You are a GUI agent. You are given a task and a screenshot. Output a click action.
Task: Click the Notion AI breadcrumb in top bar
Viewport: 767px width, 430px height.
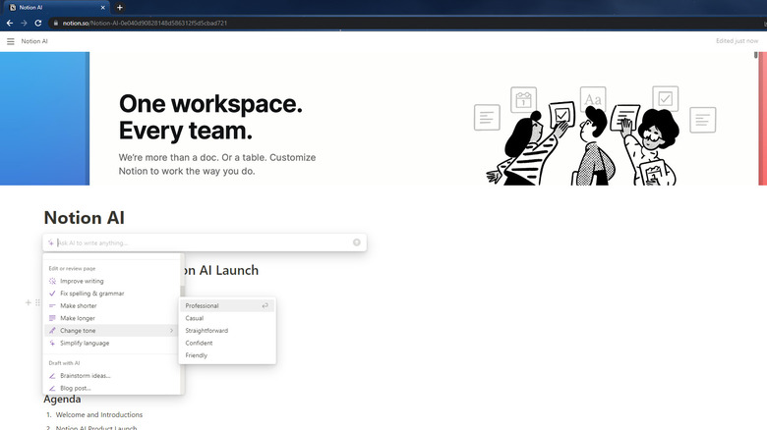[x=34, y=41]
